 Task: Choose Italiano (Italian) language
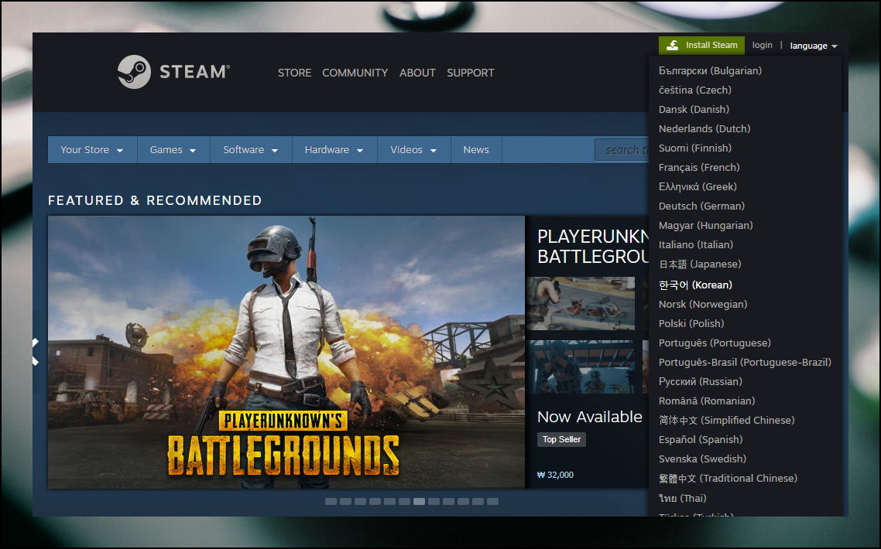click(x=695, y=245)
